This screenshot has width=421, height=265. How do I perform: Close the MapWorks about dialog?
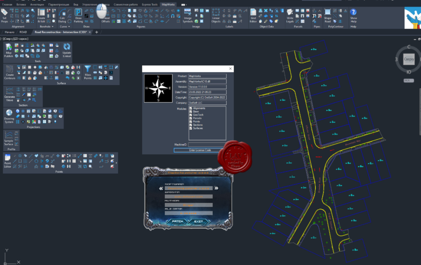point(230,69)
